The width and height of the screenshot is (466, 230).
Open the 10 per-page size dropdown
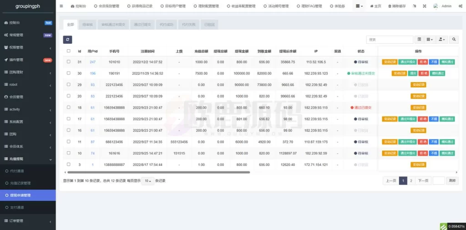(x=148, y=181)
